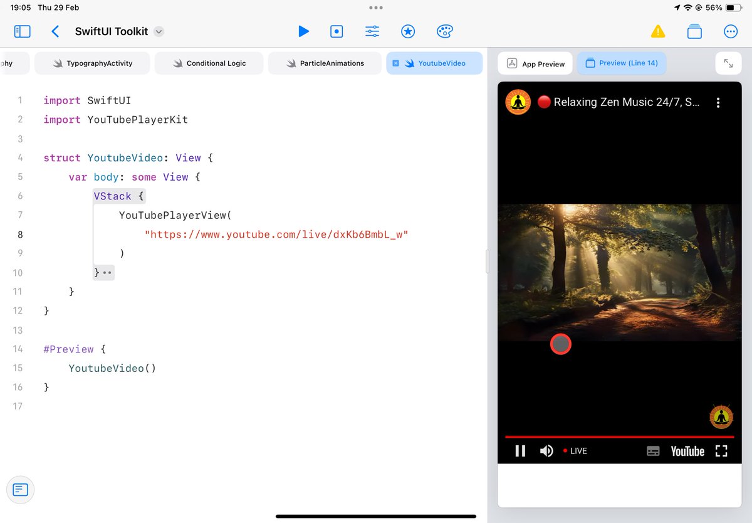
Task: Open SwiftUI Toolkit title dropdown
Action: click(159, 31)
